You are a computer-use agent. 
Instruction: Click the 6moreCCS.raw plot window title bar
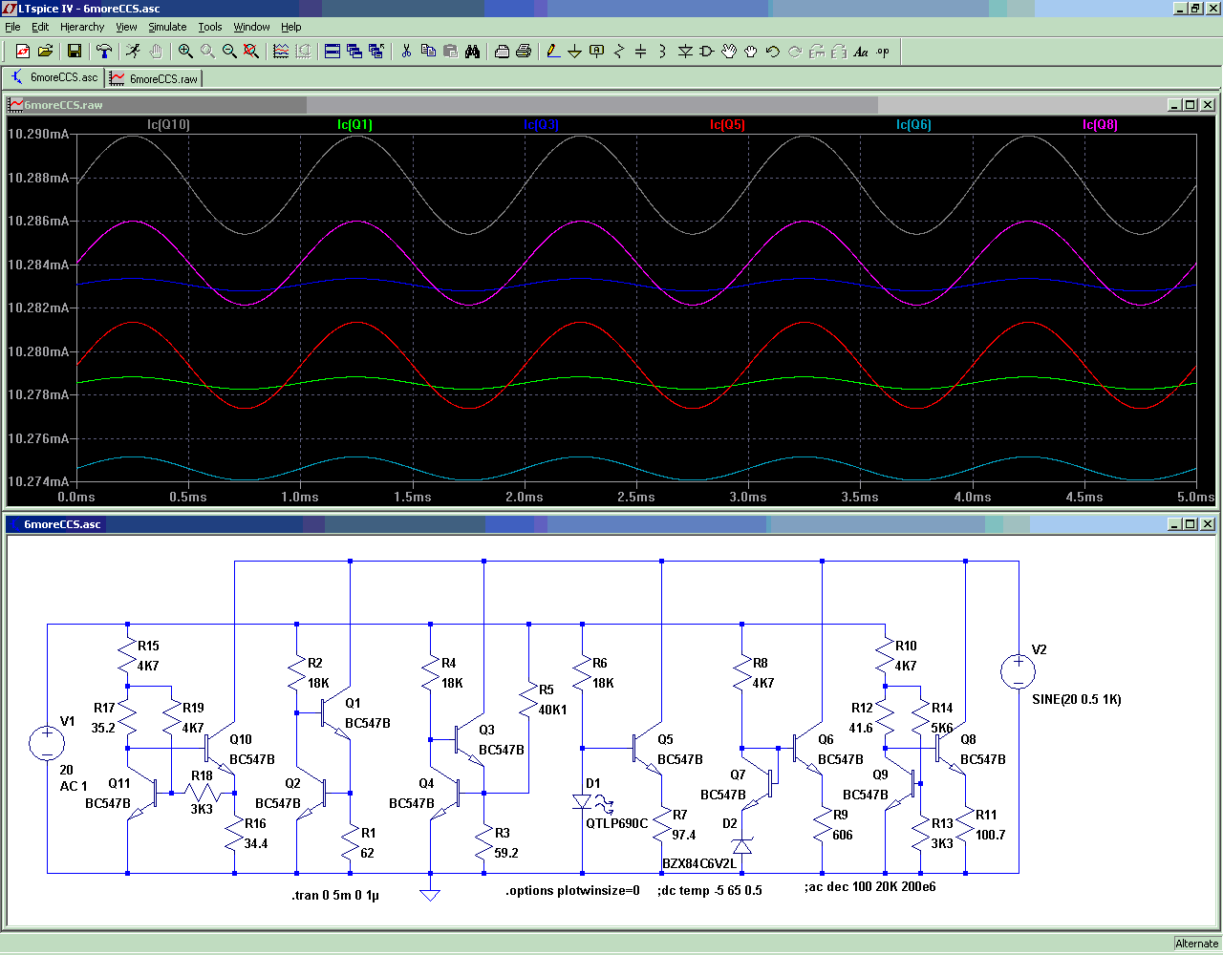click(611, 105)
